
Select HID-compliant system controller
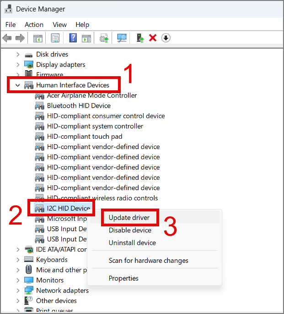[x=95, y=126]
